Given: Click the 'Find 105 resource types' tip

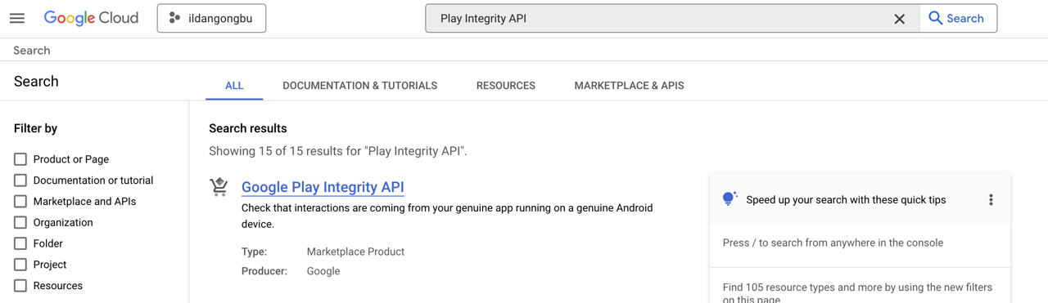Looking at the screenshot, I should tap(857, 292).
